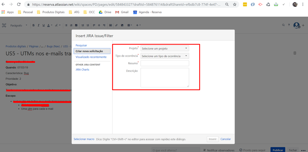Open the text color picker
This screenshot has width=308, height=152.
50,25
